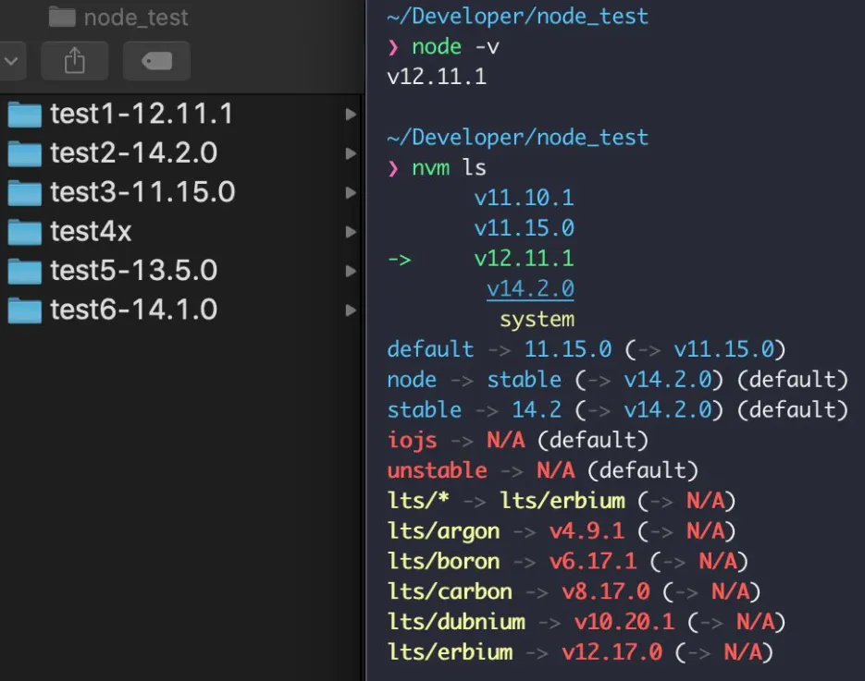Select the test3-11.15.0 folder icon

pyautogui.click(x=25, y=193)
